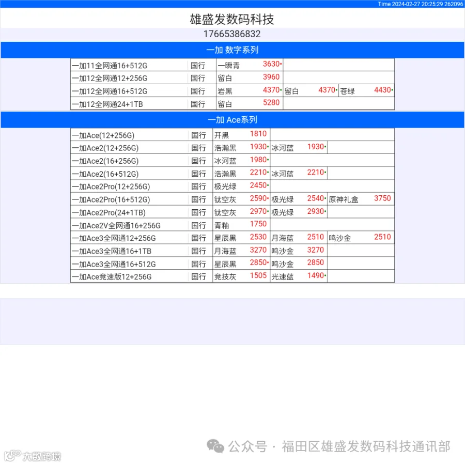This screenshot has width=465, height=465.
Task: Click 冰河蓝 price 2210 in Ace2 16+512G row
Action: click(315, 173)
